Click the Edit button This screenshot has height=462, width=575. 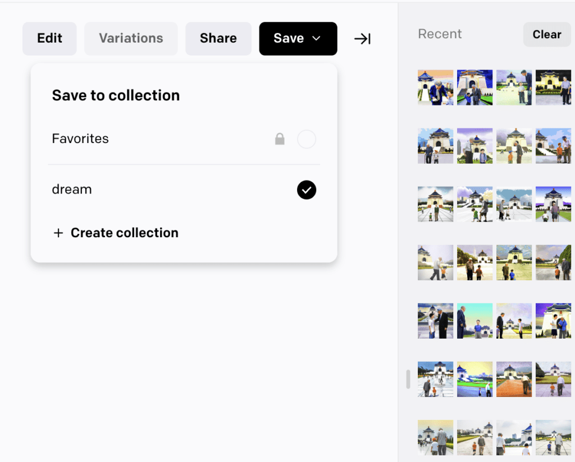pos(49,39)
